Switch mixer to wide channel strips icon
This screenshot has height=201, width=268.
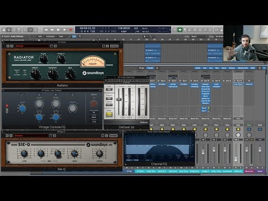coord(264,68)
